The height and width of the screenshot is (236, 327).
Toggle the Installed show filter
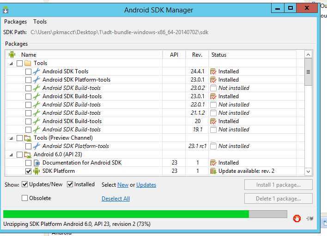(x=70, y=184)
